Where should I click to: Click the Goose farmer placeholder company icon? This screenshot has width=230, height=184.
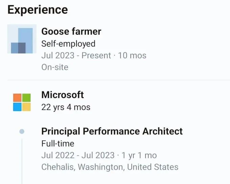(22, 39)
